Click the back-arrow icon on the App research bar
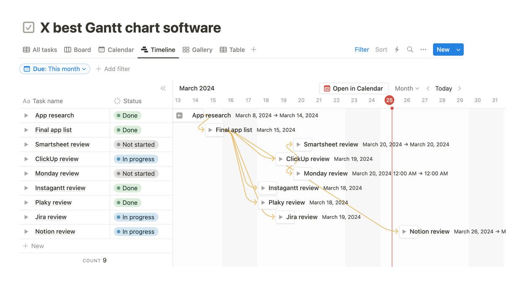The image size is (506, 293). click(179, 115)
